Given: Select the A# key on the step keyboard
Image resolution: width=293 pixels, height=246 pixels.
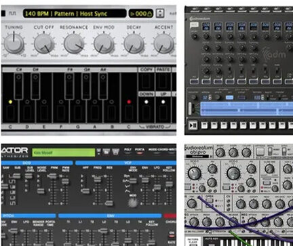Looking at the screenshot, I should point(103,86).
